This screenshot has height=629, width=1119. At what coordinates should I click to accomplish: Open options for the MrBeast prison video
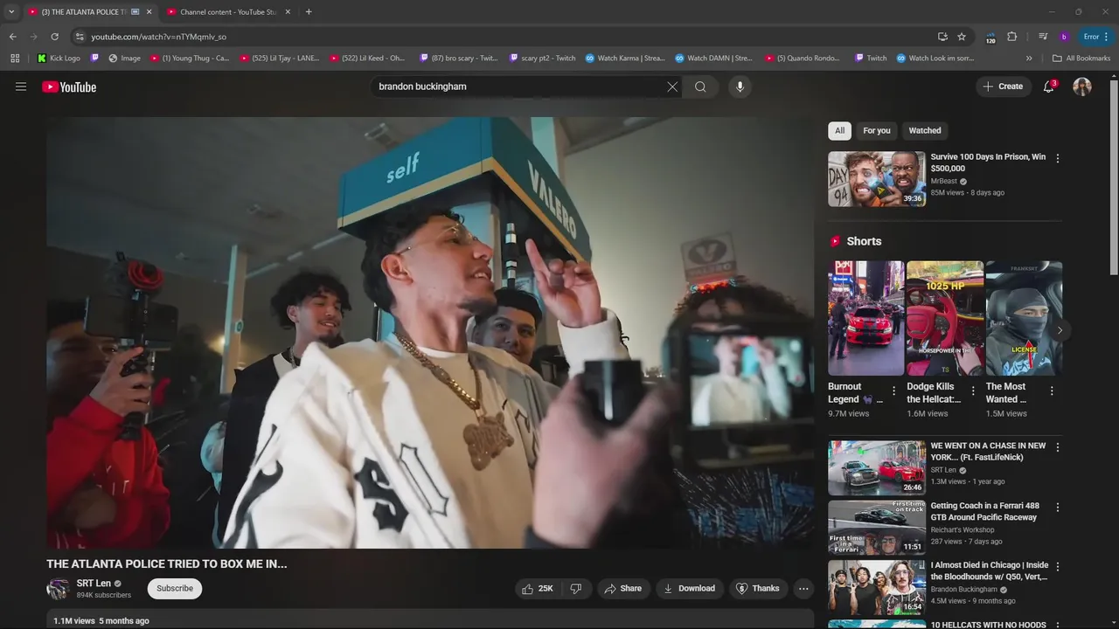tap(1058, 158)
